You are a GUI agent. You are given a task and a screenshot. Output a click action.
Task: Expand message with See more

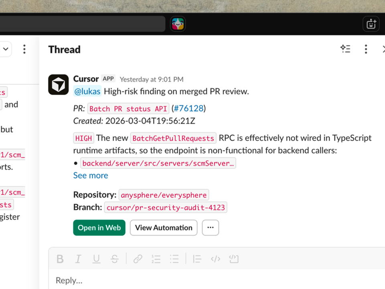(91, 175)
